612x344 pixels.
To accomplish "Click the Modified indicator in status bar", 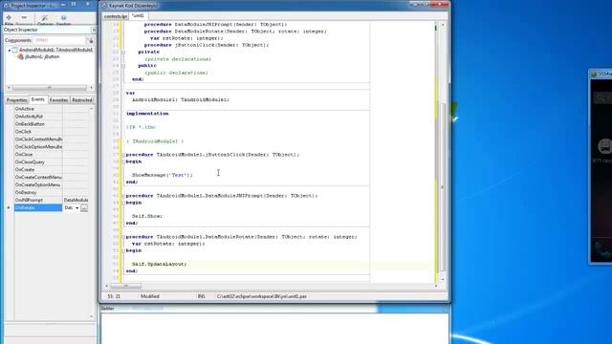I will [150, 296].
